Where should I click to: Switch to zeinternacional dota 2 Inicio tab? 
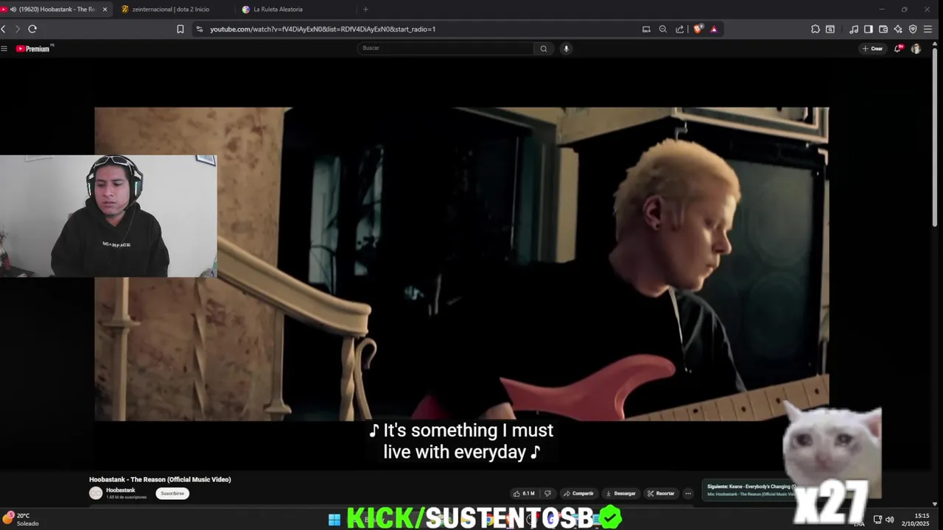pos(170,9)
